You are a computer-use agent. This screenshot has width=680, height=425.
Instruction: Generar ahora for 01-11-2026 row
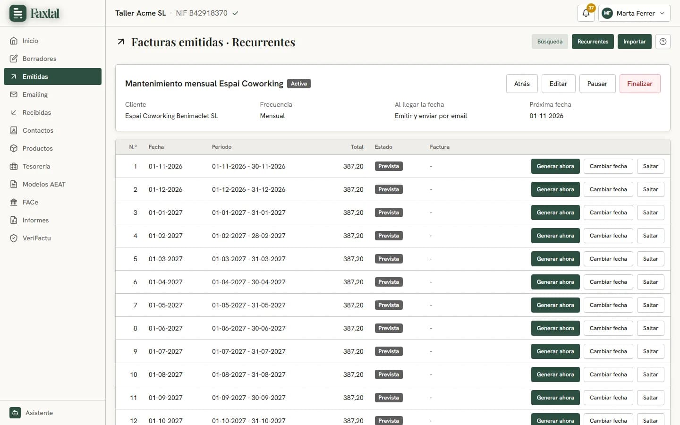555,166
